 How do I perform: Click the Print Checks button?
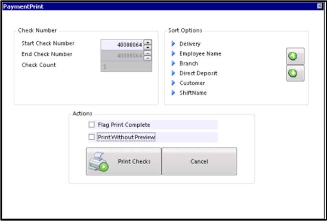click(124, 161)
